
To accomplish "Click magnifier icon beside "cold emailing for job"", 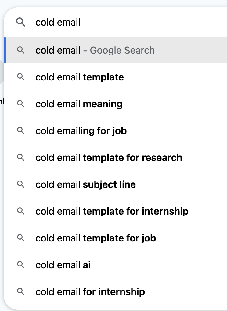I will pyautogui.click(x=21, y=131).
